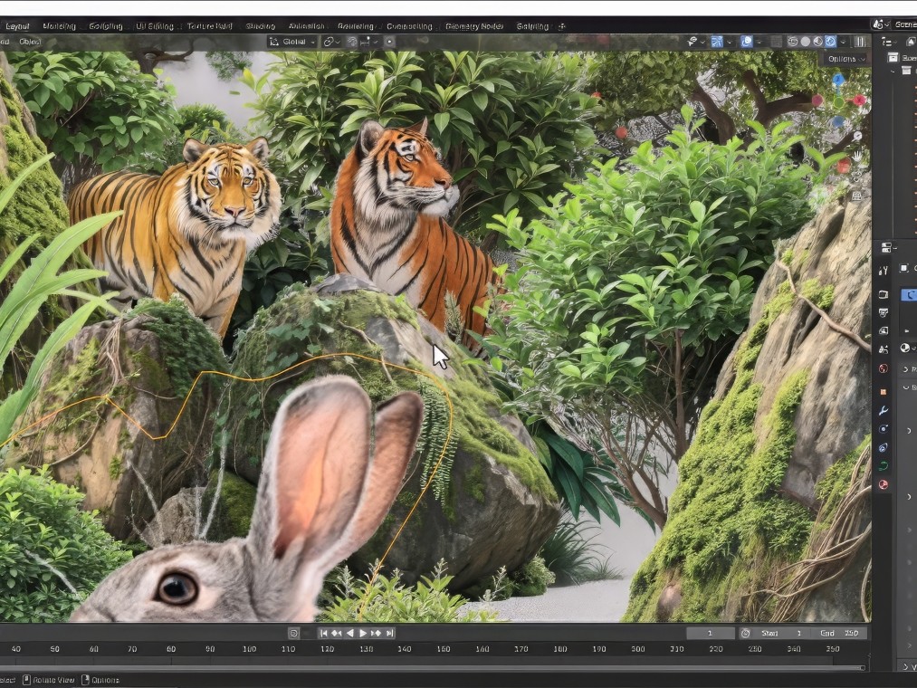917x688 pixels.
Task: Open the Object menu in header
Action: point(30,42)
